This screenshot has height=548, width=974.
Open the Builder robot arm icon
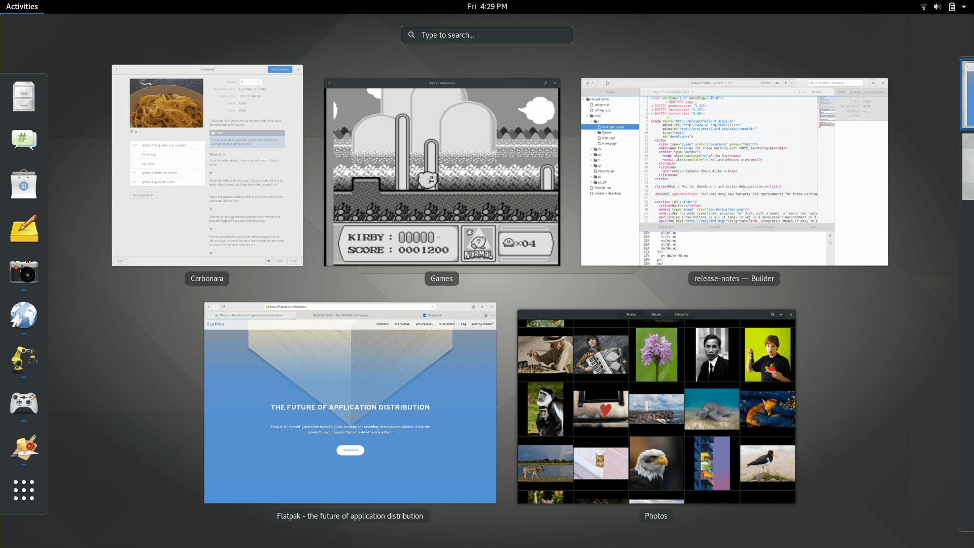[x=24, y=359]
